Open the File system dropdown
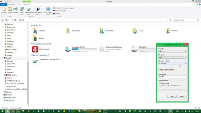This screenshot has width=201, height=113. tap(172, 58)
